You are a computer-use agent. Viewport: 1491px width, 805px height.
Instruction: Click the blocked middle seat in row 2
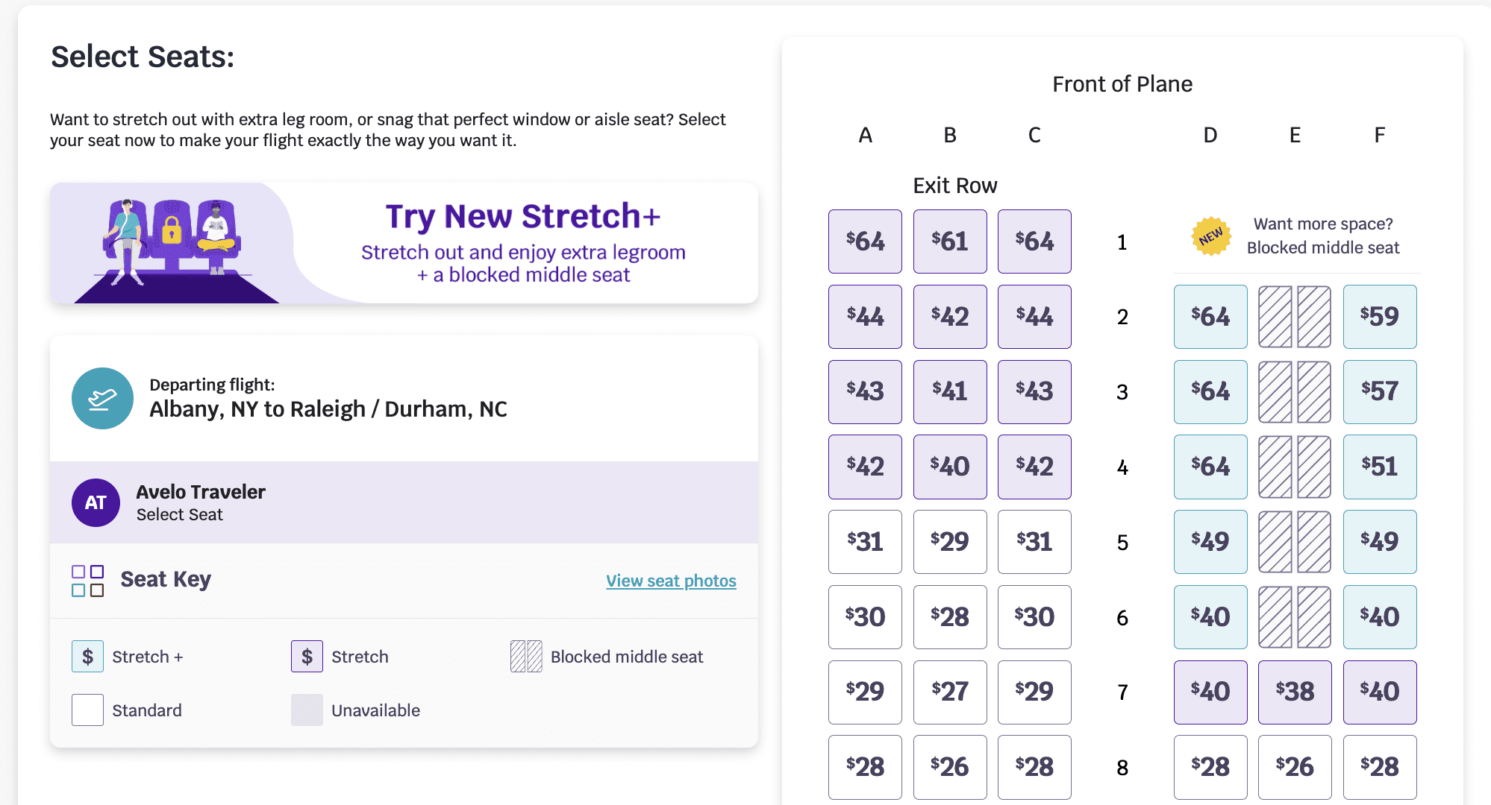pyautogui.click(x=1294, y=317)
